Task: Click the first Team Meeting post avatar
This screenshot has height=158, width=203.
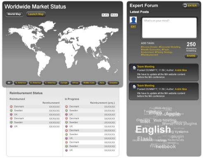Action: click(x=134, y=67)
